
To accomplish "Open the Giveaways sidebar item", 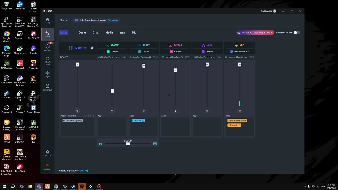I will [48, 88].
